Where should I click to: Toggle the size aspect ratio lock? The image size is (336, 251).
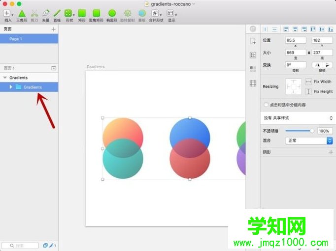tap(309, 53)
